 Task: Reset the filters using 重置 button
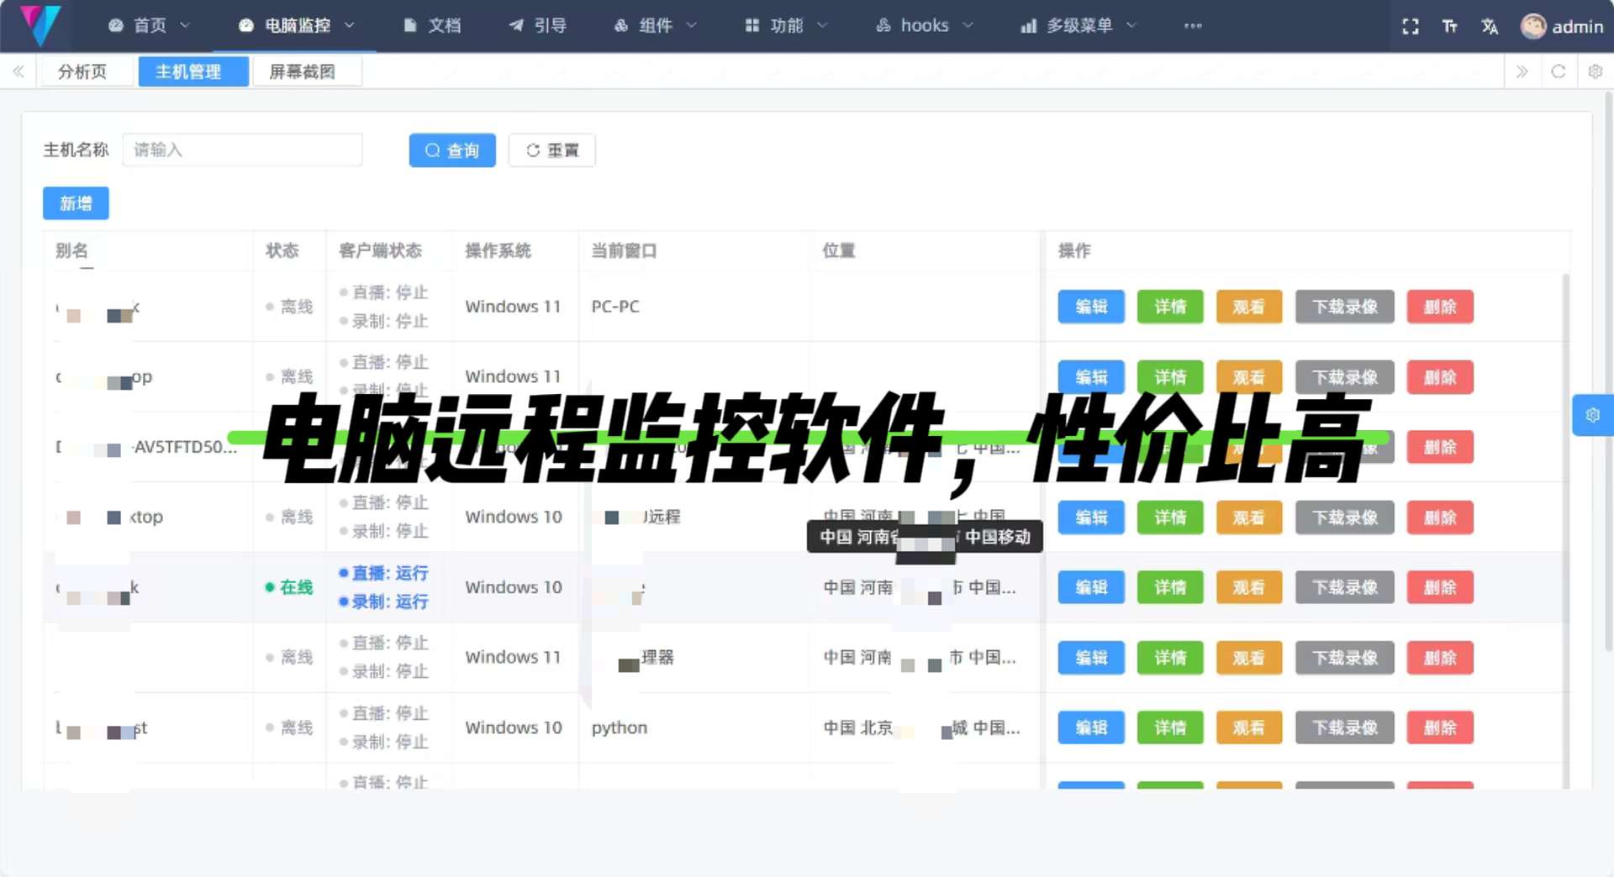551,150
